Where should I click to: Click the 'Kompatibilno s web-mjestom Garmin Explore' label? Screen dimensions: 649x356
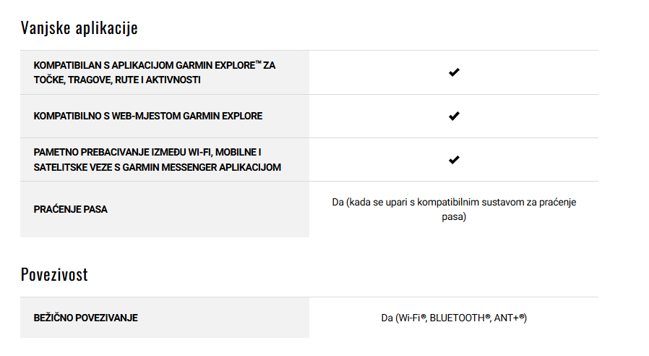(x=147, y=116)
